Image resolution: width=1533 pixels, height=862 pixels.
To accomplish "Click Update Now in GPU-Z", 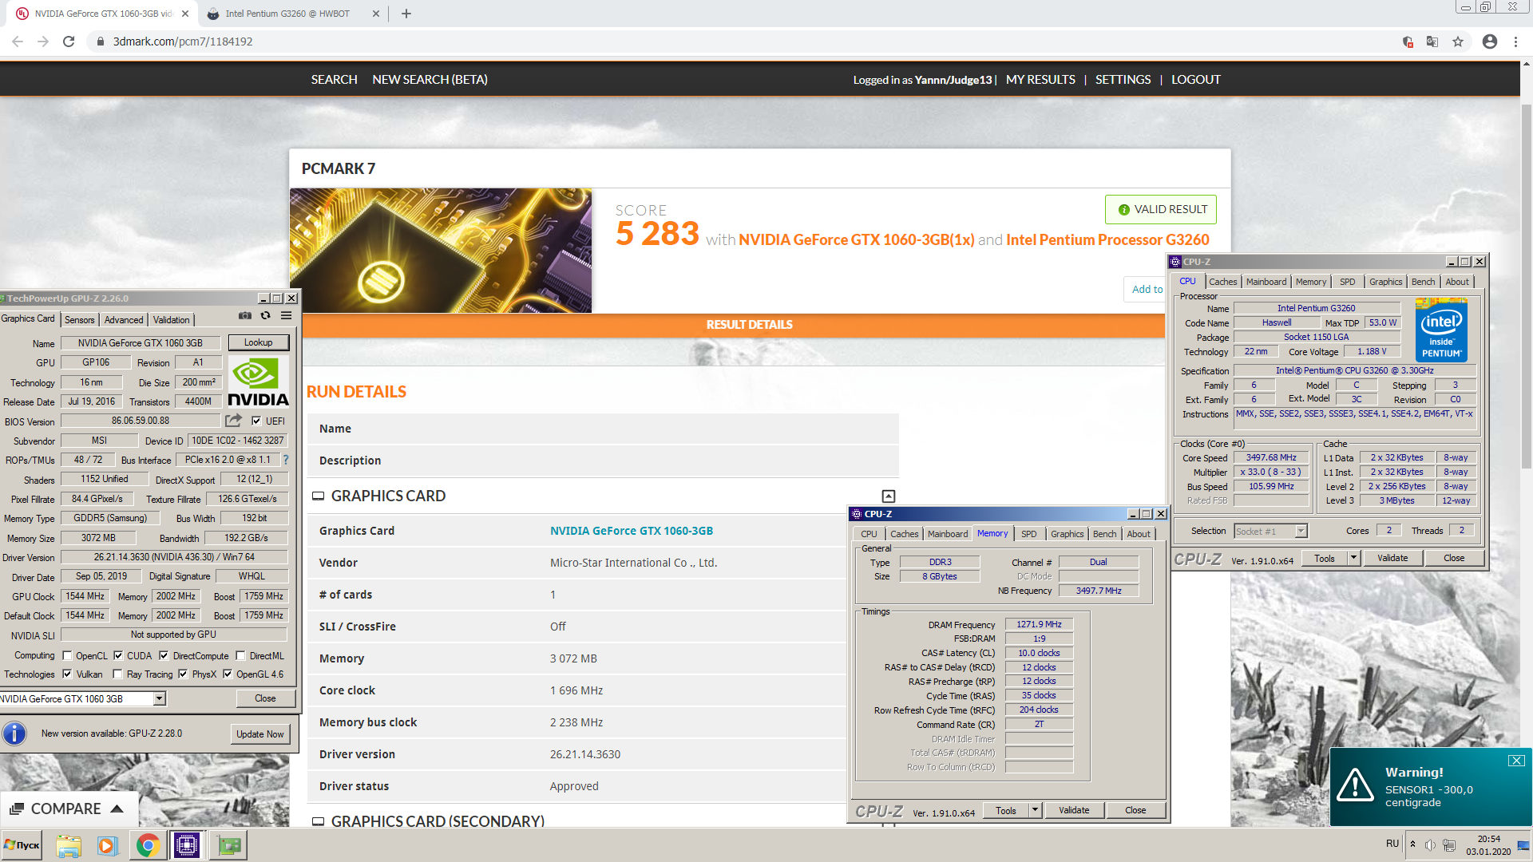I will click(x=259, y=734).
